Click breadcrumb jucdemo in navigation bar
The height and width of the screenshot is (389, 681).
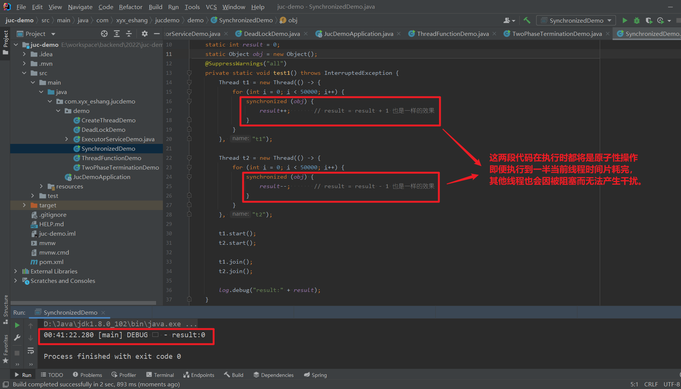tap(167, 20)
